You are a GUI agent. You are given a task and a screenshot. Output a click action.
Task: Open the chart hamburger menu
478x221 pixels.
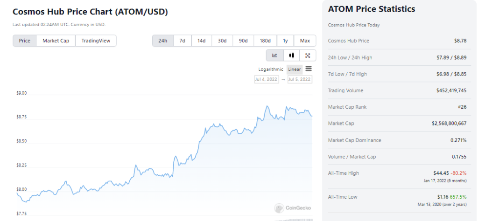309,69
